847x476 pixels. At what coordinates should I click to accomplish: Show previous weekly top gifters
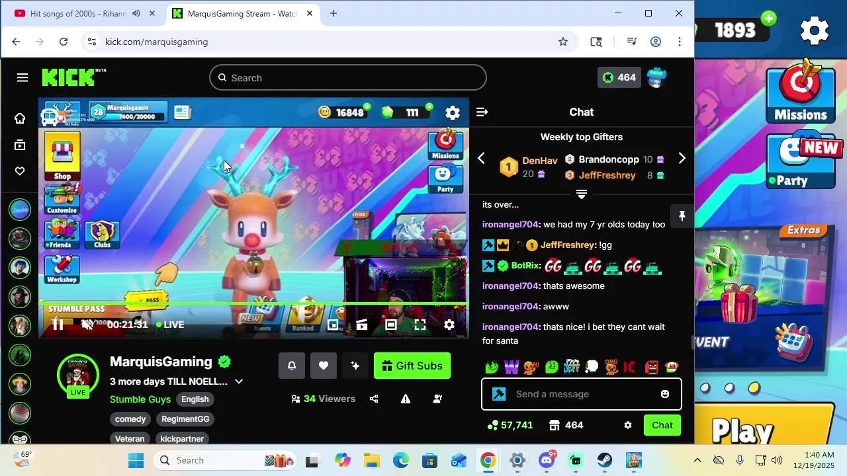481,158
